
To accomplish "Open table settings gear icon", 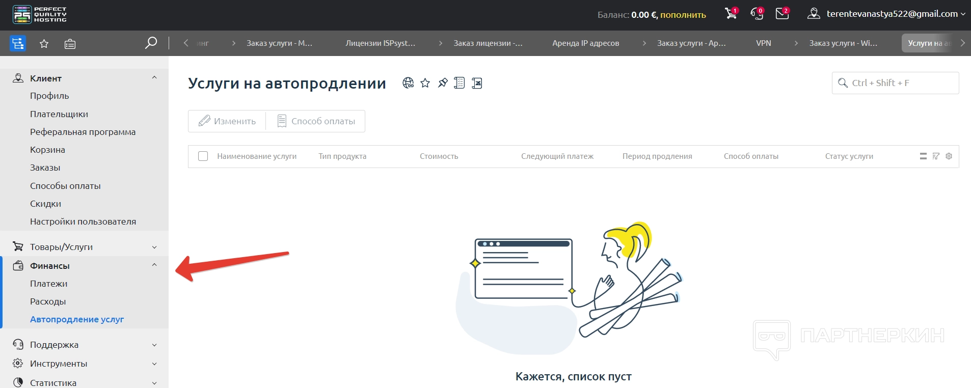I will click(x=949, y=156).
